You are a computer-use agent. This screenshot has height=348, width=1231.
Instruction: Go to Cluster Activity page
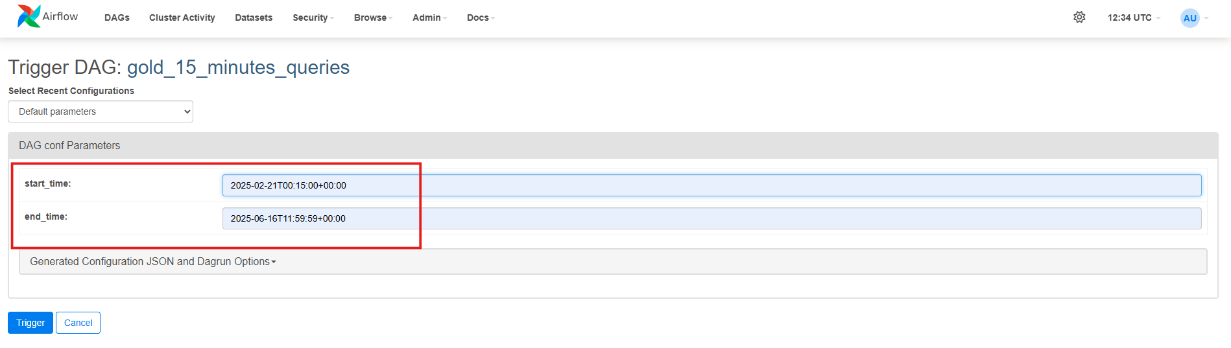182,17
